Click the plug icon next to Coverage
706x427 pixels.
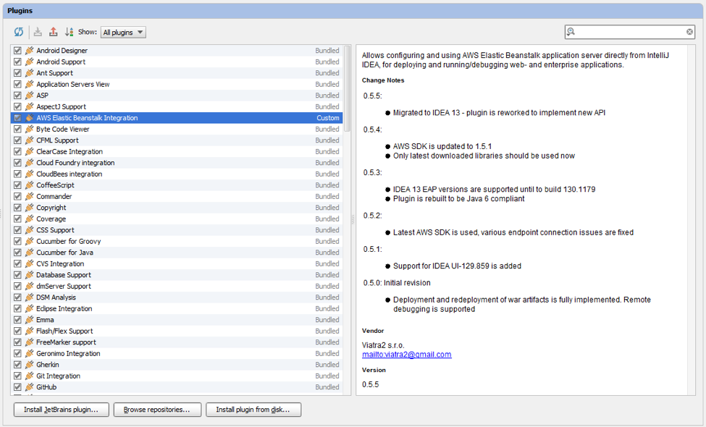pyautogui.click(x=29, y=219)
